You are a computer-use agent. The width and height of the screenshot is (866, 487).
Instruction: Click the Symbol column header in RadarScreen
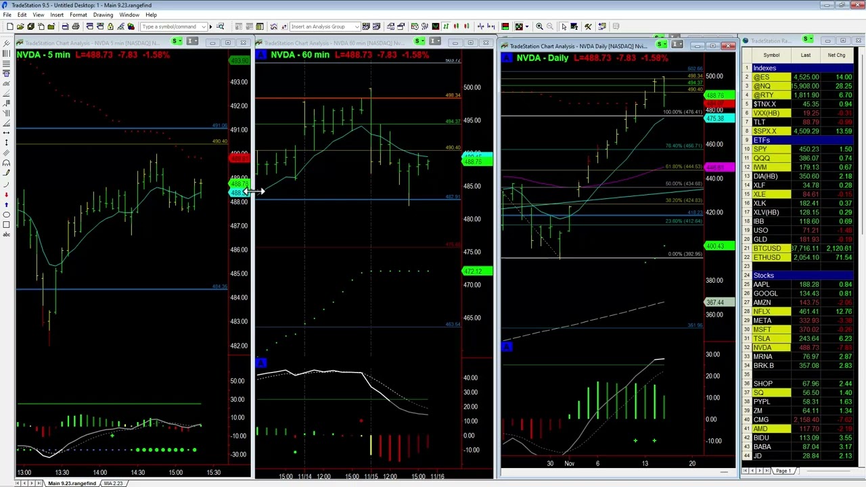(x=771, y=55)
